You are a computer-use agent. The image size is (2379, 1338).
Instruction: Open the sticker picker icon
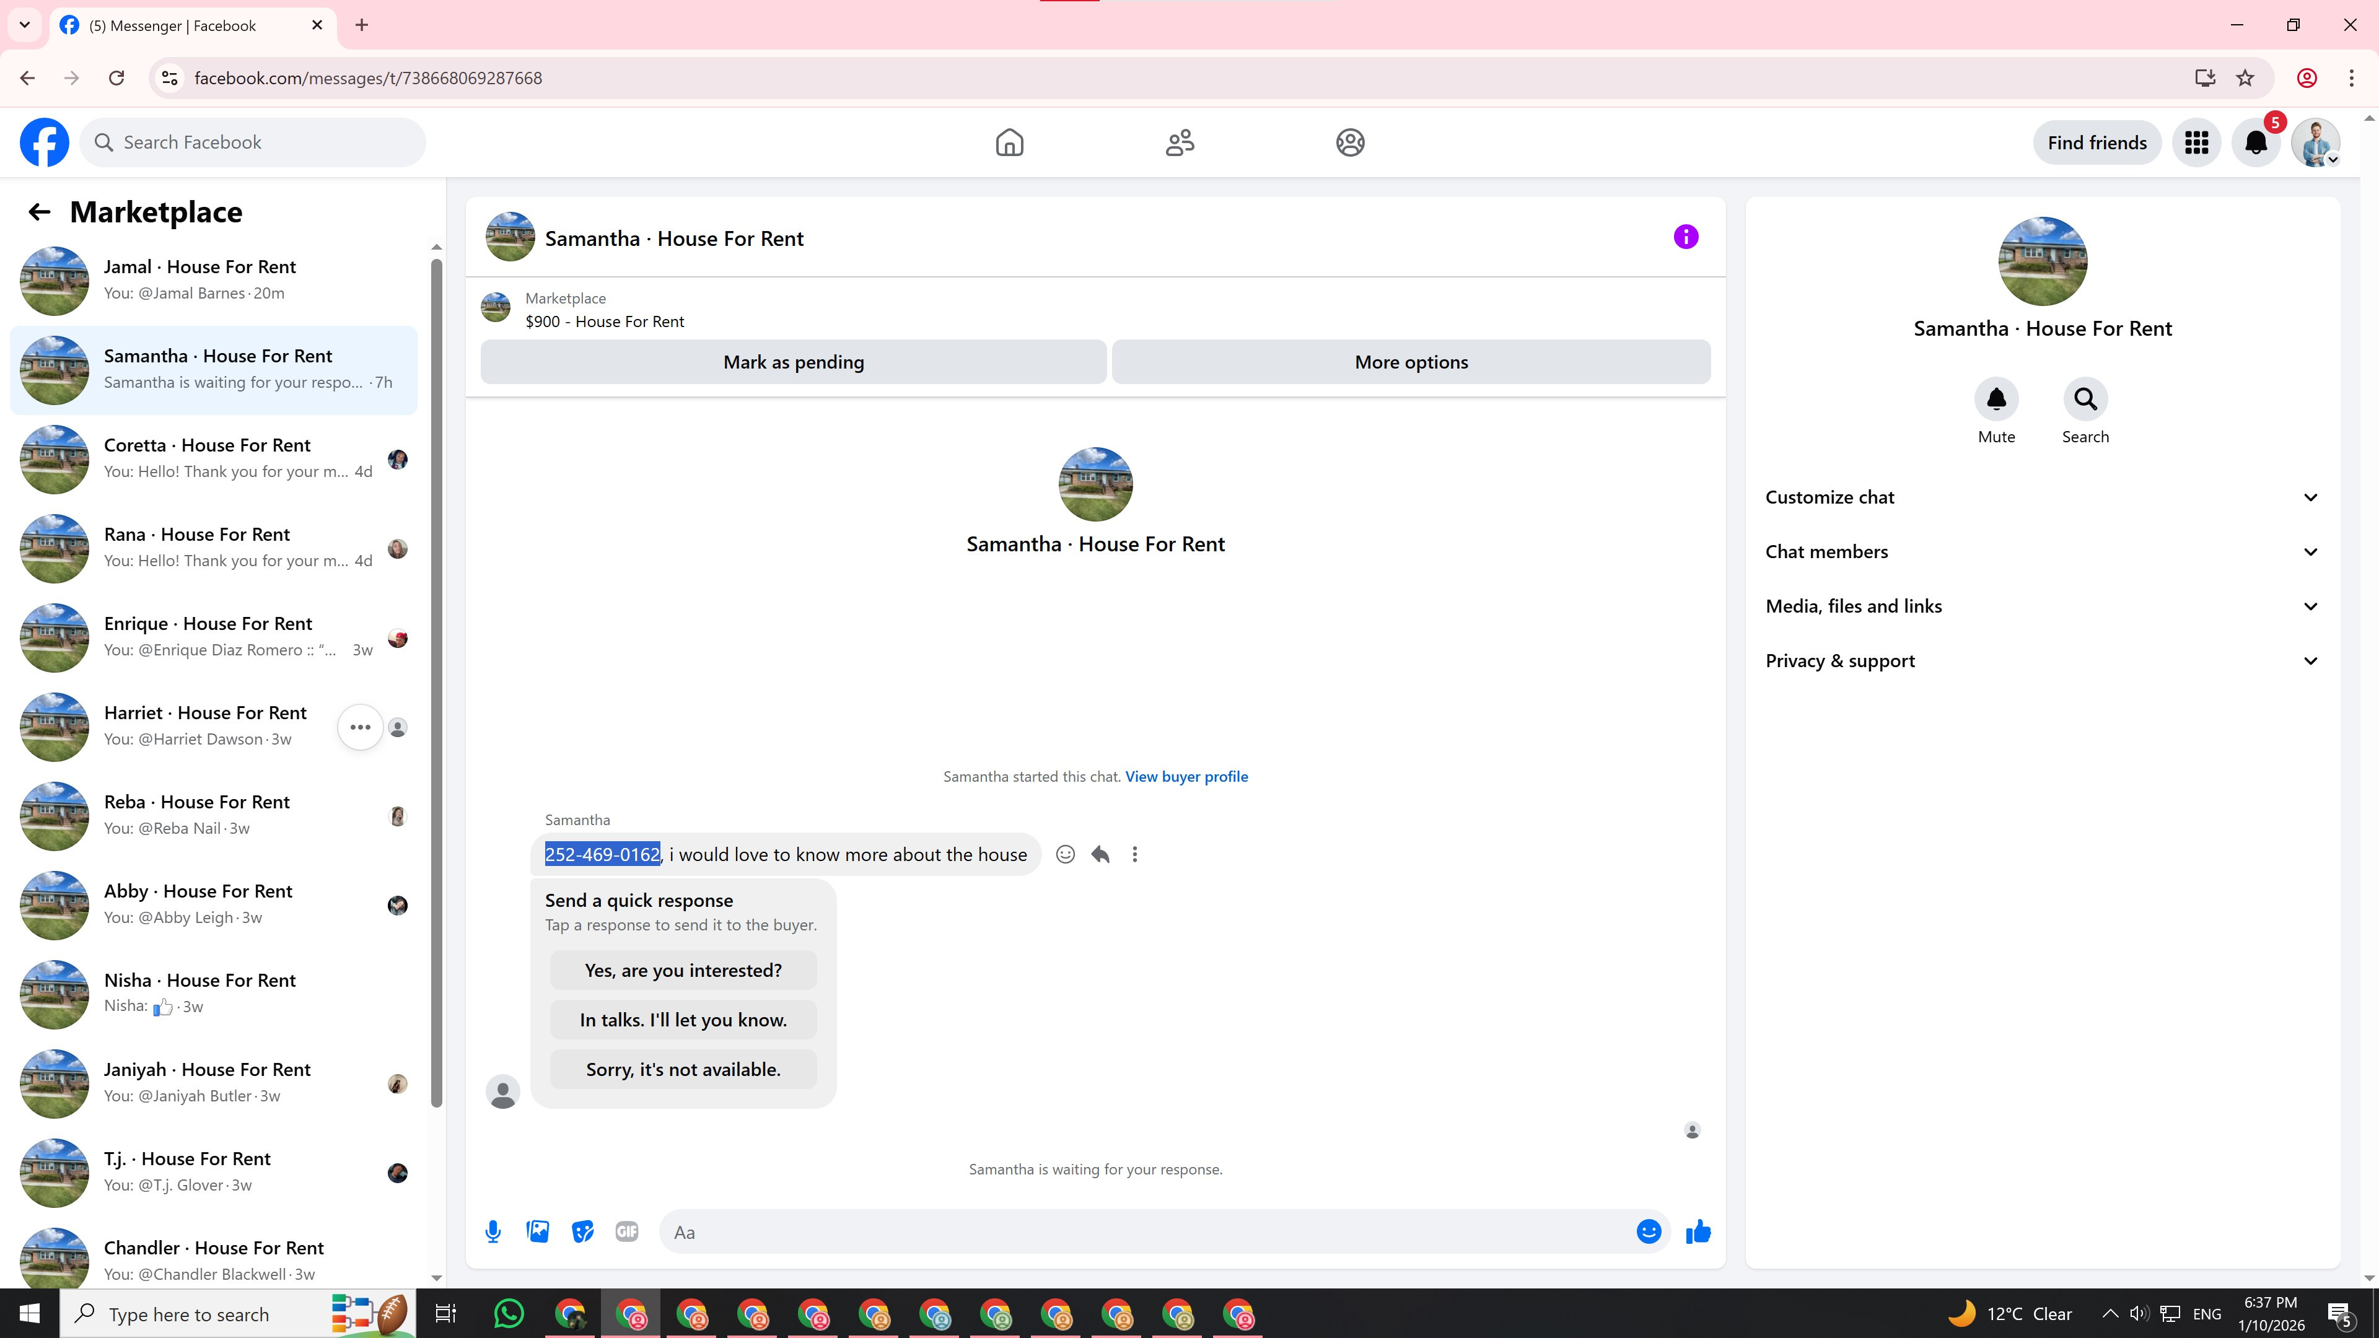[x=582, y=1231]
